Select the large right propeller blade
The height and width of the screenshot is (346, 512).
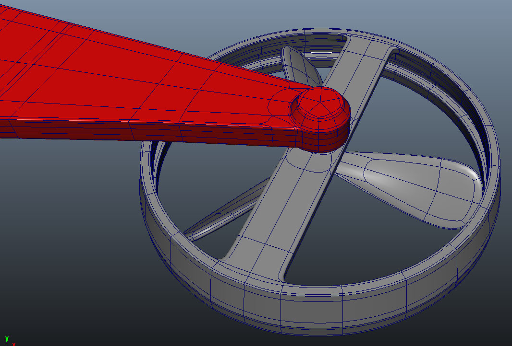[414, 189]
